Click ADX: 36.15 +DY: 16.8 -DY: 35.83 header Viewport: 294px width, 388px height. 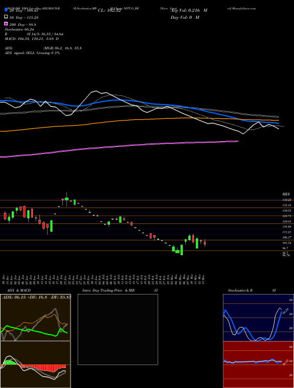(36, 297)
